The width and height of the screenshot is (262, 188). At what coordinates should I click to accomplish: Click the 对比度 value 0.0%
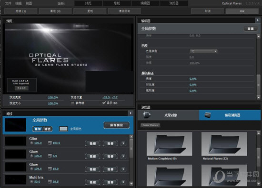(193, 85)
